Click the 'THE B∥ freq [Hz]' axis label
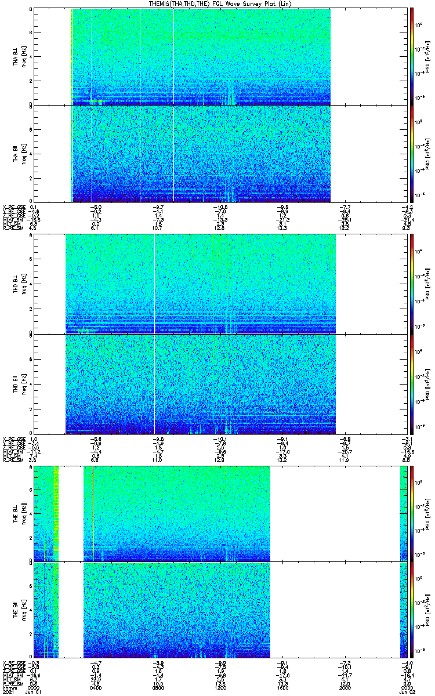 tap(19, 609)
